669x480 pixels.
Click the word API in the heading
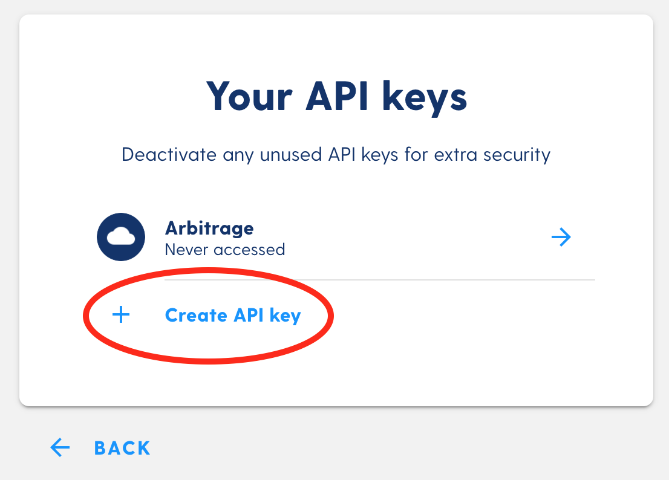[337, 96]
